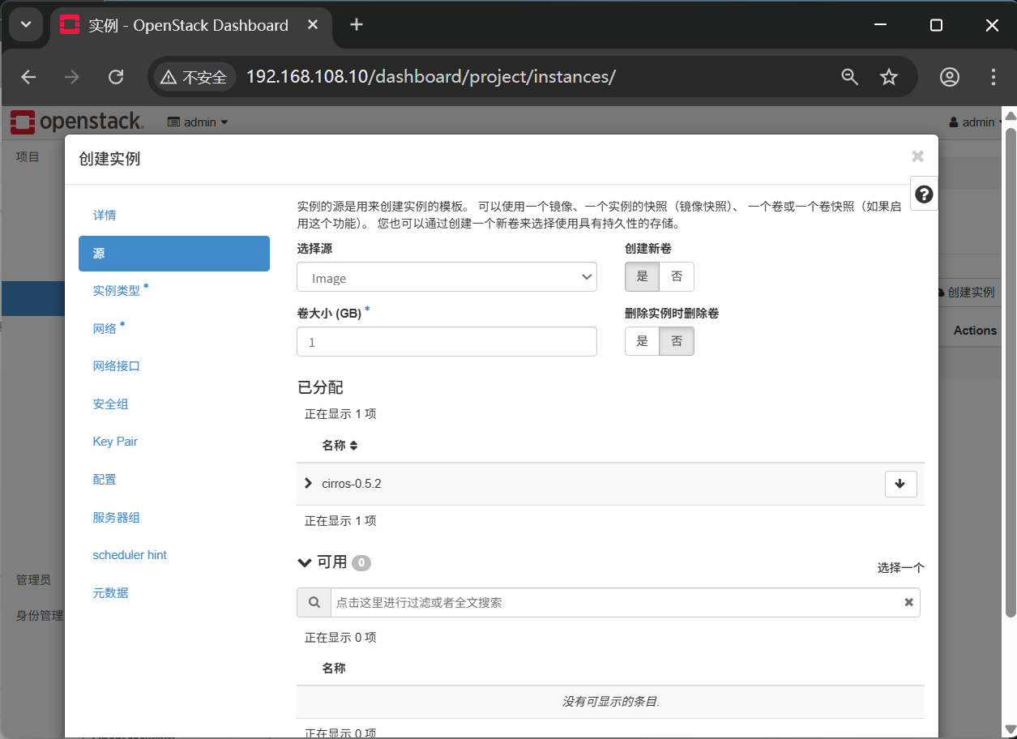Close the 创建实例 dialog with the X

(917, 156)
